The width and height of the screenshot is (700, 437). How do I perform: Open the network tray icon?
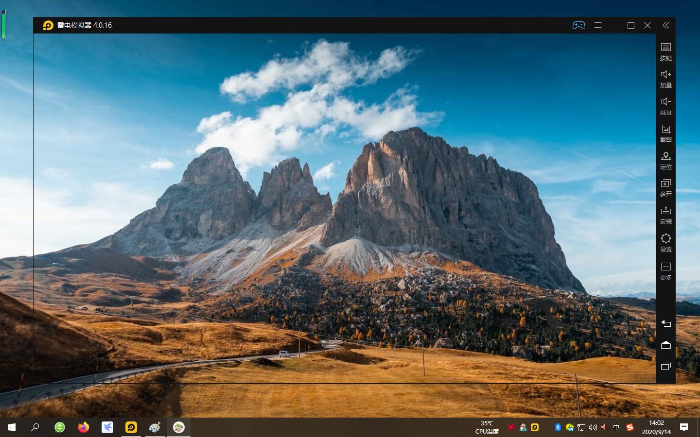pos(581,427)
